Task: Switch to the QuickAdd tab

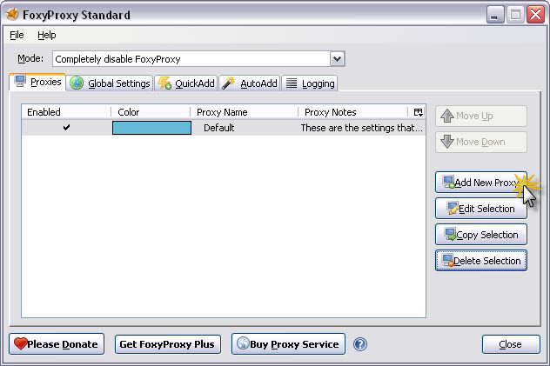Action: pyautogui.click(x=185, y=83)
